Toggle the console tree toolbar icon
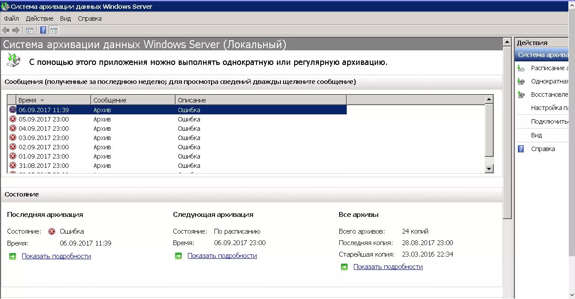Screen dimensions: 575x299 (x=30, y=30)
